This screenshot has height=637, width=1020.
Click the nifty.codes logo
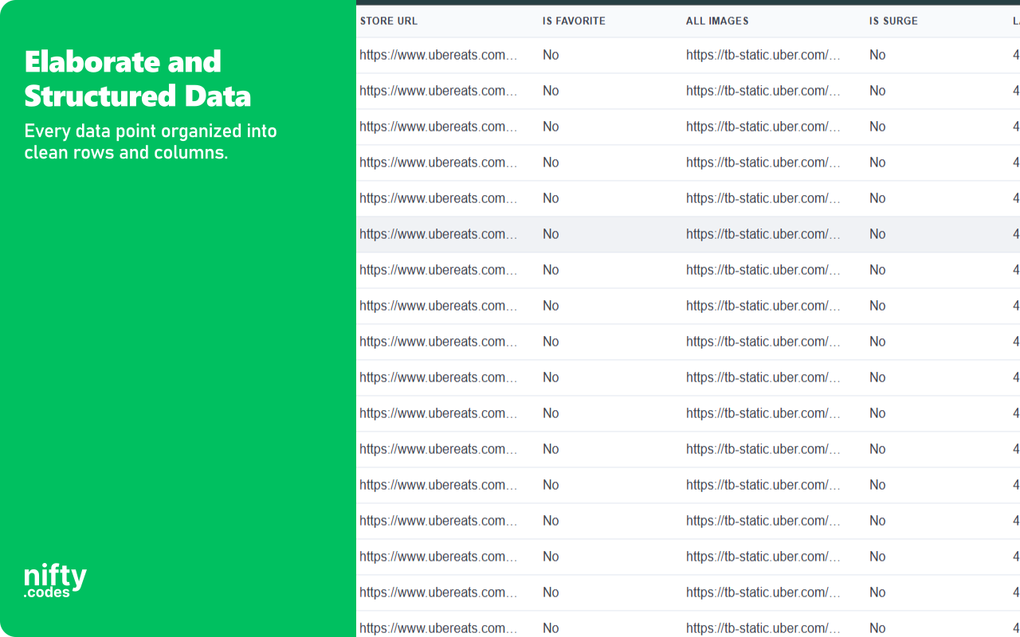(54, 579)
